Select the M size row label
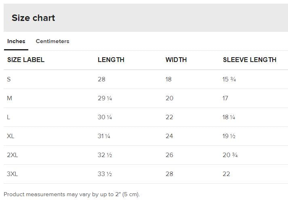 pyautogui.click(x=10, y=98)
